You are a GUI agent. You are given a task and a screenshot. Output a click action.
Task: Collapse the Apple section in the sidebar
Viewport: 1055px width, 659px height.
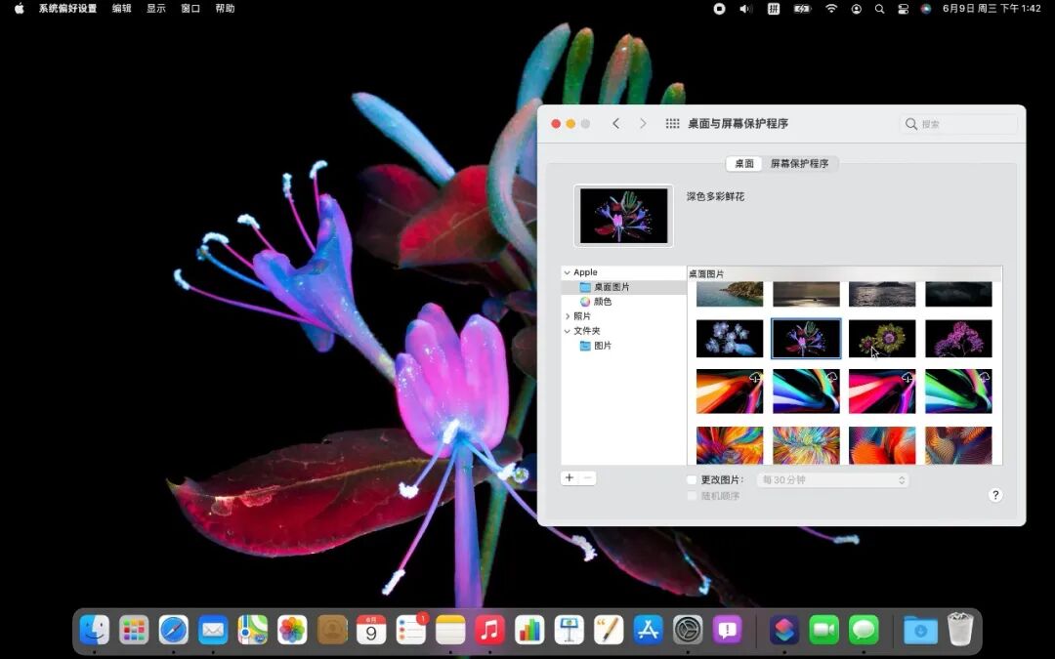[x=568, y=272]
